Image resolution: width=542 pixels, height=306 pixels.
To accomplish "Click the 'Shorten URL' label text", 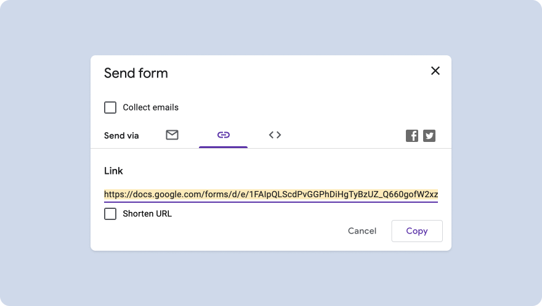I will [x=147, y=214].
